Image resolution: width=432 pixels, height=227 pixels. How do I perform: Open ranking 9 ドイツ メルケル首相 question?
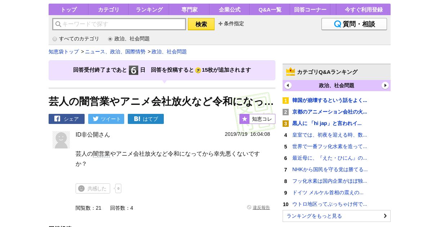pos(328,192)
